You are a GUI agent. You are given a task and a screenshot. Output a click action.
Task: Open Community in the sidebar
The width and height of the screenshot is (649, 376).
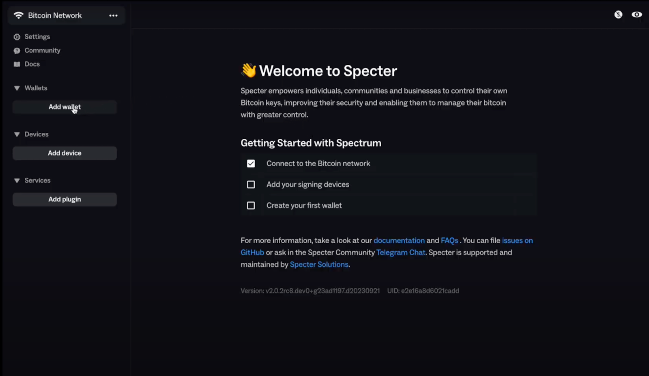[42, 51]
